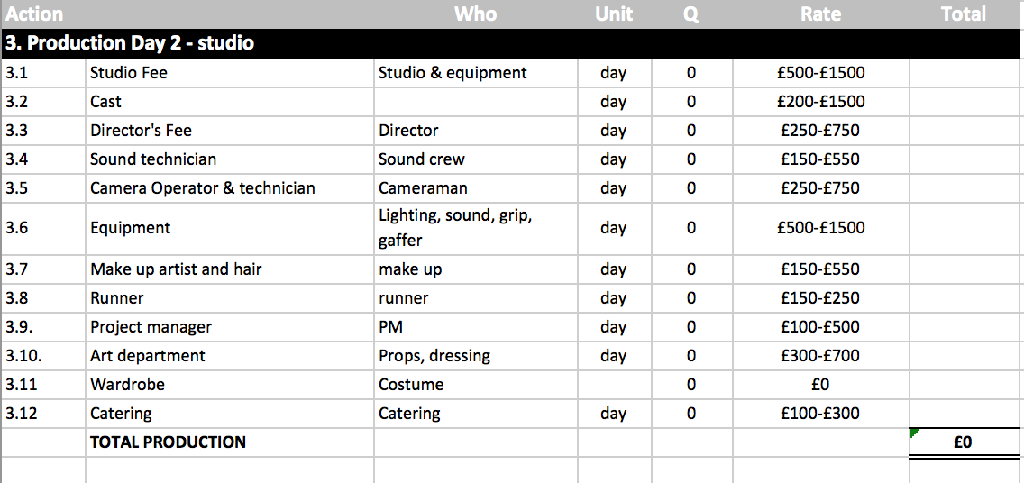Select the Cameraman cell
Image resolution: width=1024 pixels, height=483 pixels.
475,188
